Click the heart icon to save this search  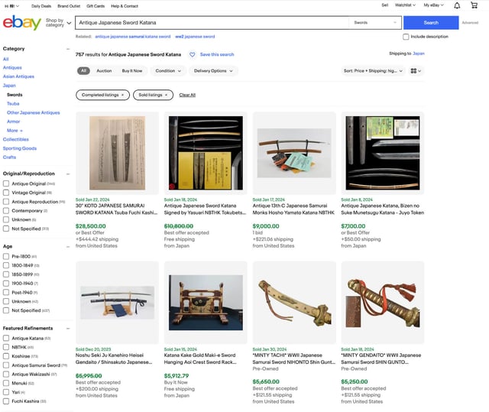(x=193, y=55)
